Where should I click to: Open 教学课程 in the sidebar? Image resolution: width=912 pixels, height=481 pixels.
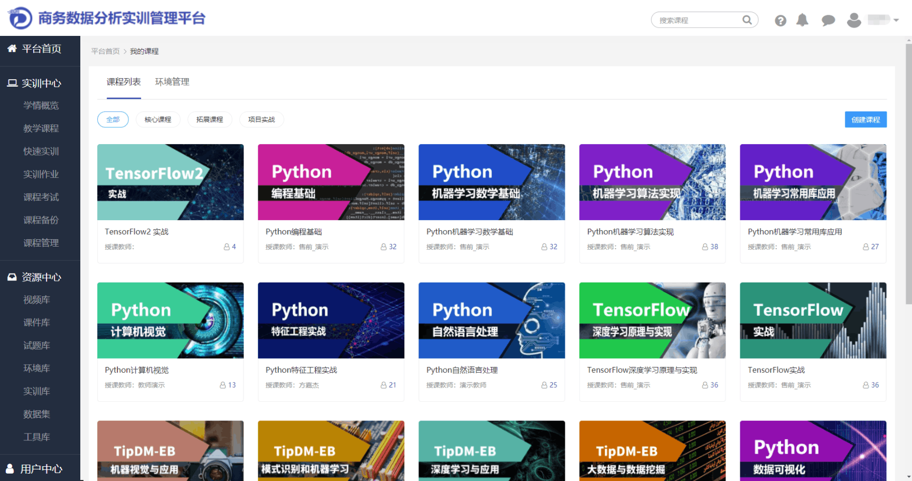[x=41, y=128]
